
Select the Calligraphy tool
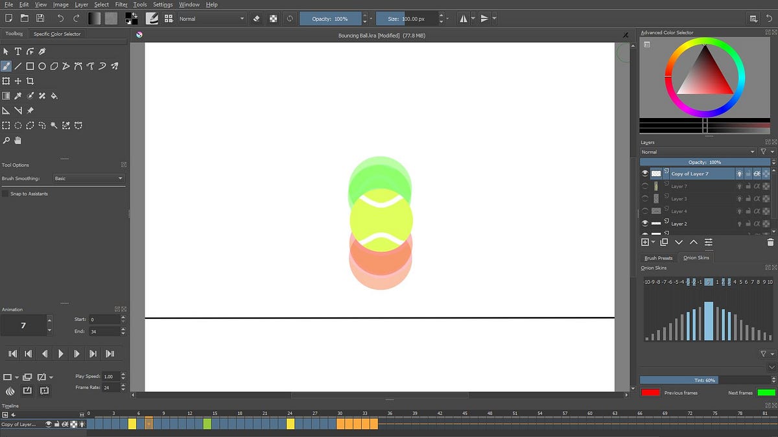(42, 51)
